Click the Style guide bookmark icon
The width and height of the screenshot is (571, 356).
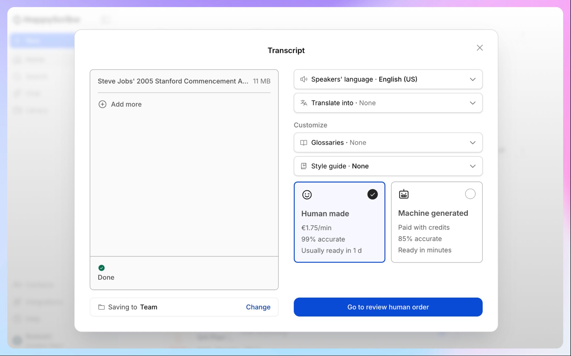[304, 166]
